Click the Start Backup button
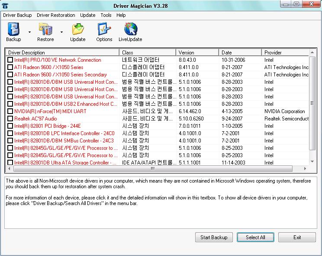Viewport: 322px width, 256px height. (x=214, y=237)
